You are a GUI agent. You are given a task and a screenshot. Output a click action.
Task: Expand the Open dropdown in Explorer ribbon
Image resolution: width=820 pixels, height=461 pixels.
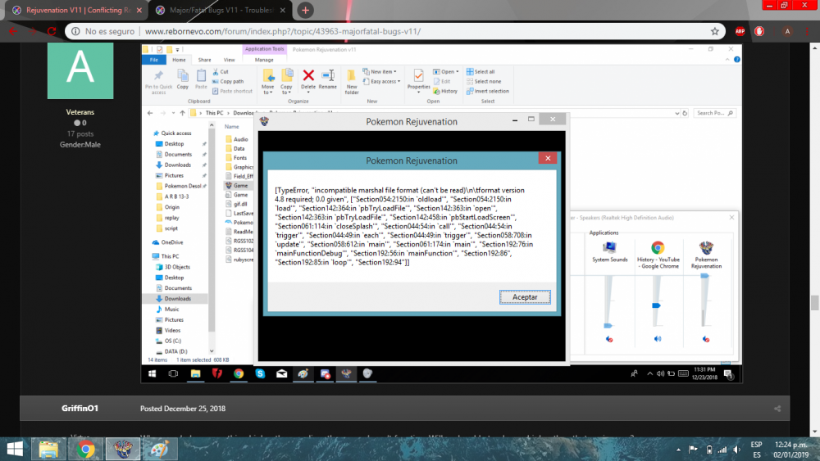[446, 71]
